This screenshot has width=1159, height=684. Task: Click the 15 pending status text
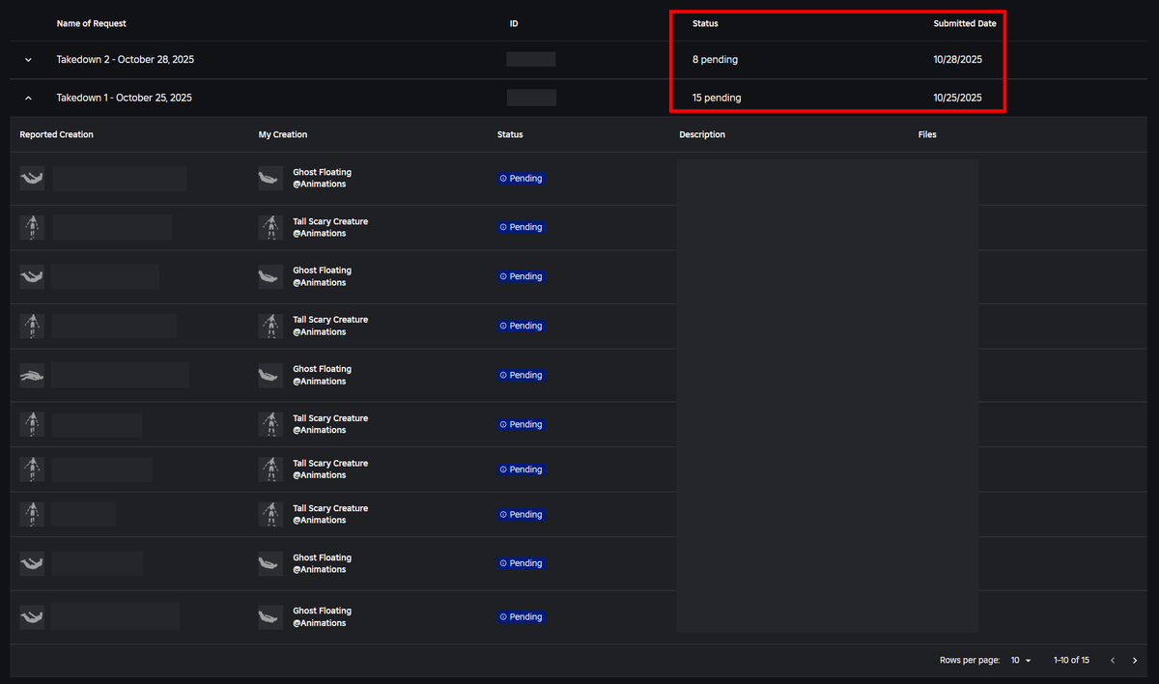[717, 98]
